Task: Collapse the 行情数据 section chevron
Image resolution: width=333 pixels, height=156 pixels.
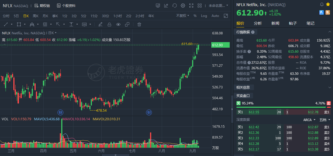Action: pos(330,32)
